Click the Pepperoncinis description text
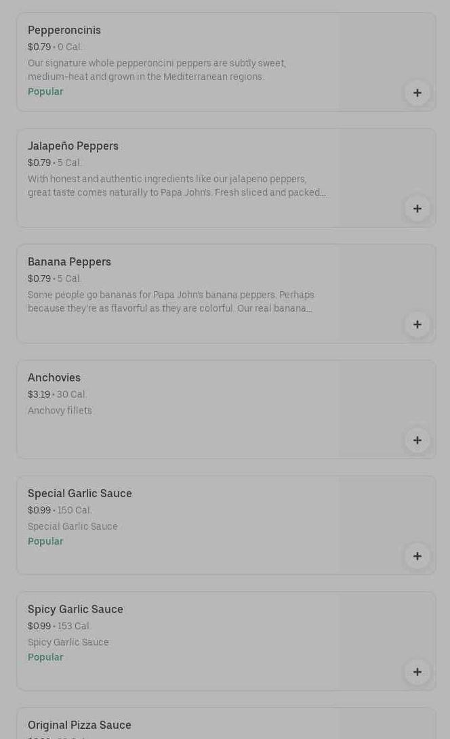Screen dimensions: 450x739 [x=157, y=70]
